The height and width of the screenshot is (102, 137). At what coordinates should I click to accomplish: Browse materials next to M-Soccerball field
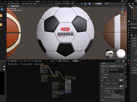[60, 61]
